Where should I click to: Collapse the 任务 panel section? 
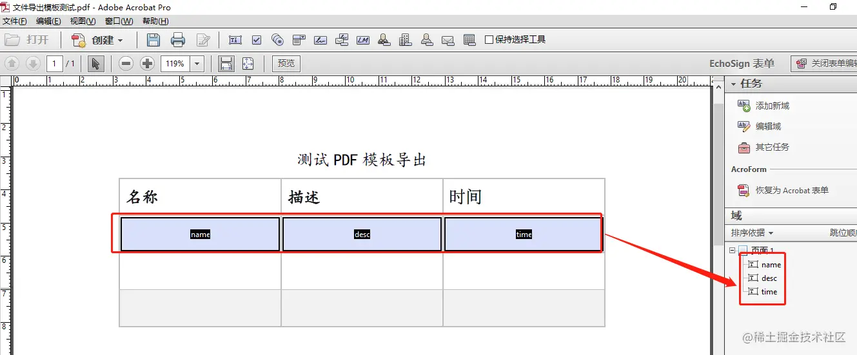point(733,84)
